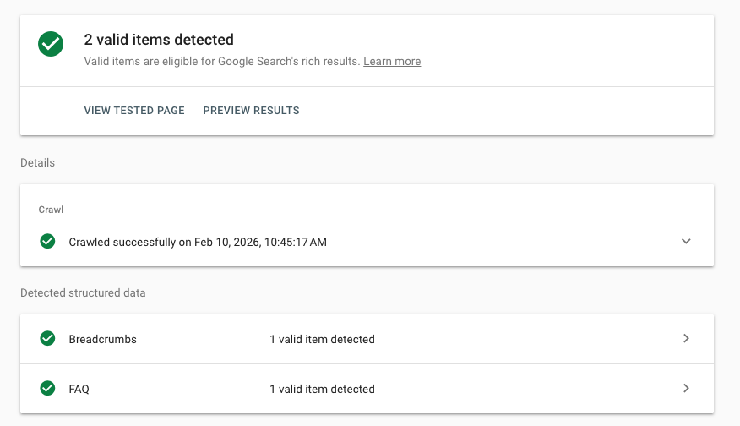Select the Breadcrumbs label
Image resolution: width=740 pixels, height=426 pixels.
click(x=102, y=339)
